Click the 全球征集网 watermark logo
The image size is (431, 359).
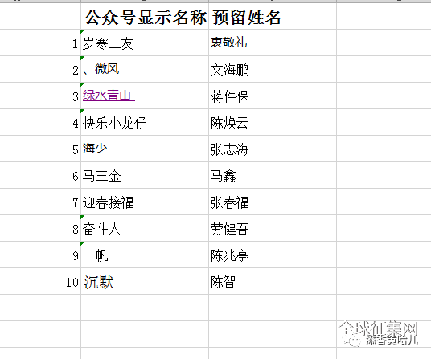pos(379,333)
